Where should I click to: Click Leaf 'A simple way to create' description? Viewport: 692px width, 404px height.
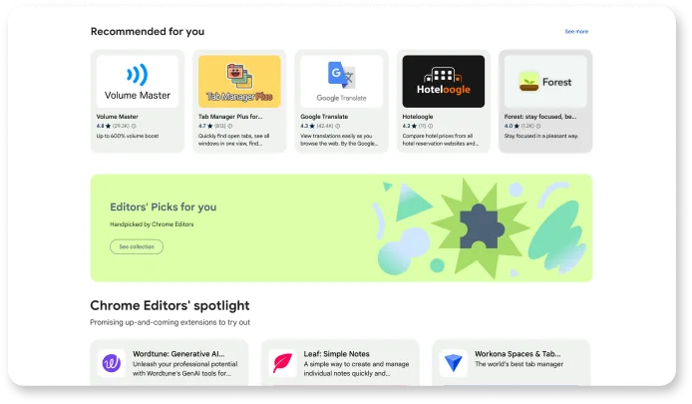pyautogui.click(x=356, y=369)
